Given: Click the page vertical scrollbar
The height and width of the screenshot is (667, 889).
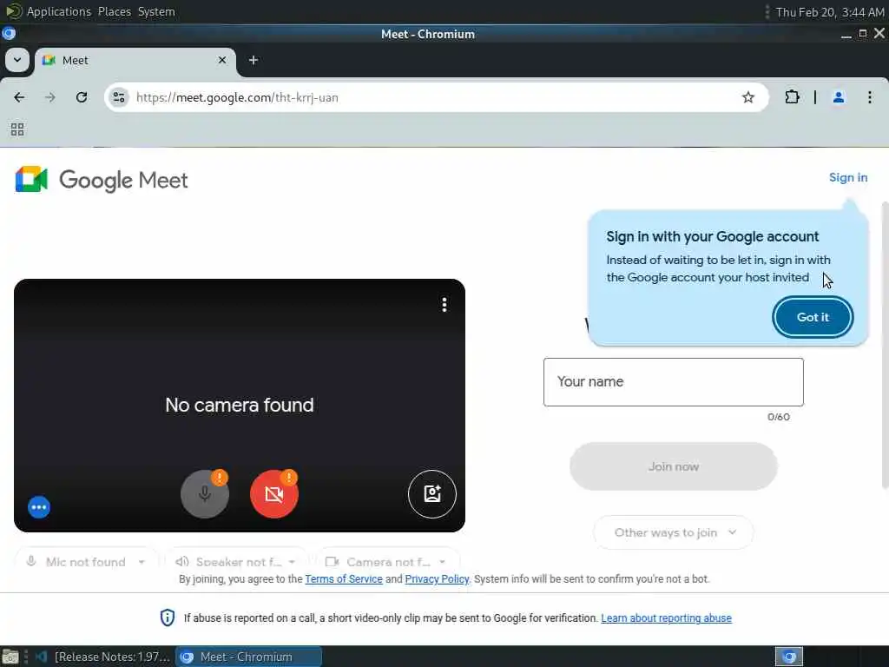Looking at the screenshot, I should [x=885, y=344].
